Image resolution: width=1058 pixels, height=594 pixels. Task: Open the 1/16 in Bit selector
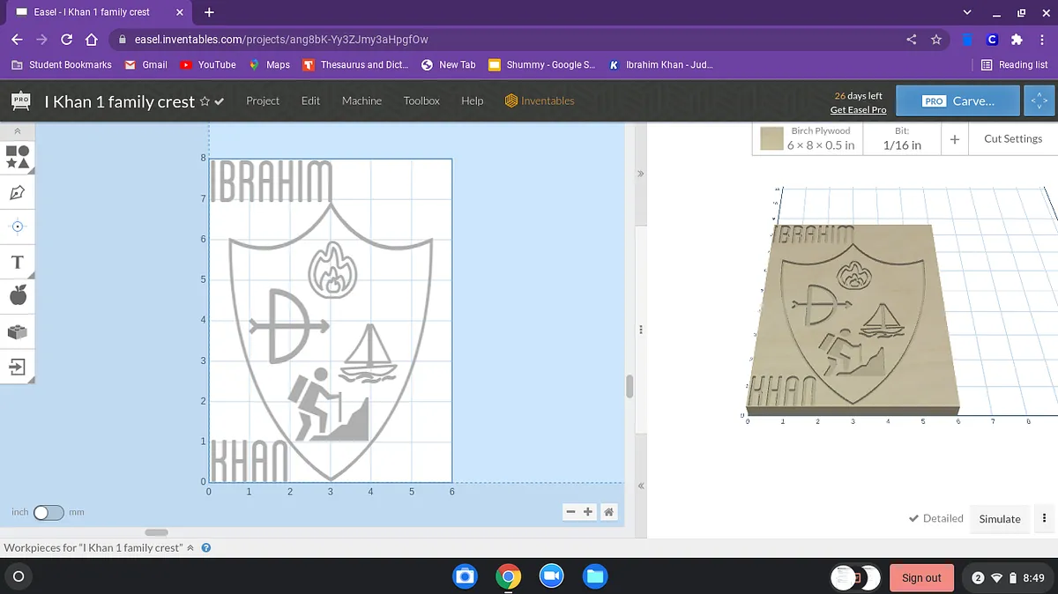pos(902,138)
